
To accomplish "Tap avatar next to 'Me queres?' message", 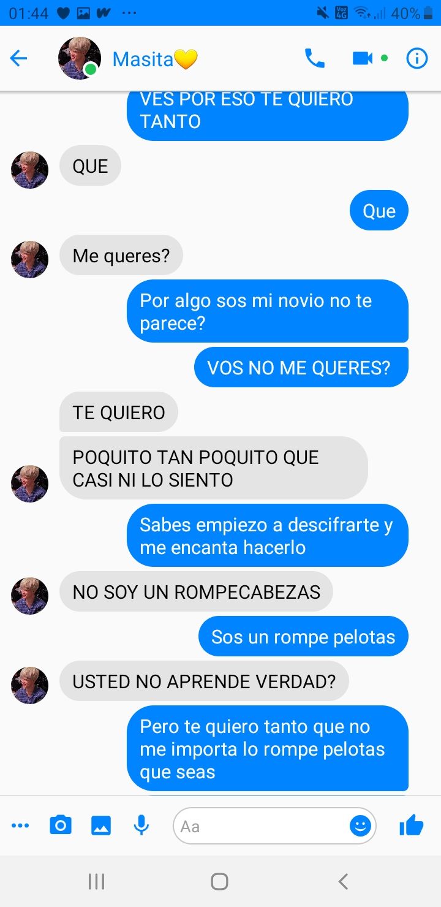I will [29, 259].
